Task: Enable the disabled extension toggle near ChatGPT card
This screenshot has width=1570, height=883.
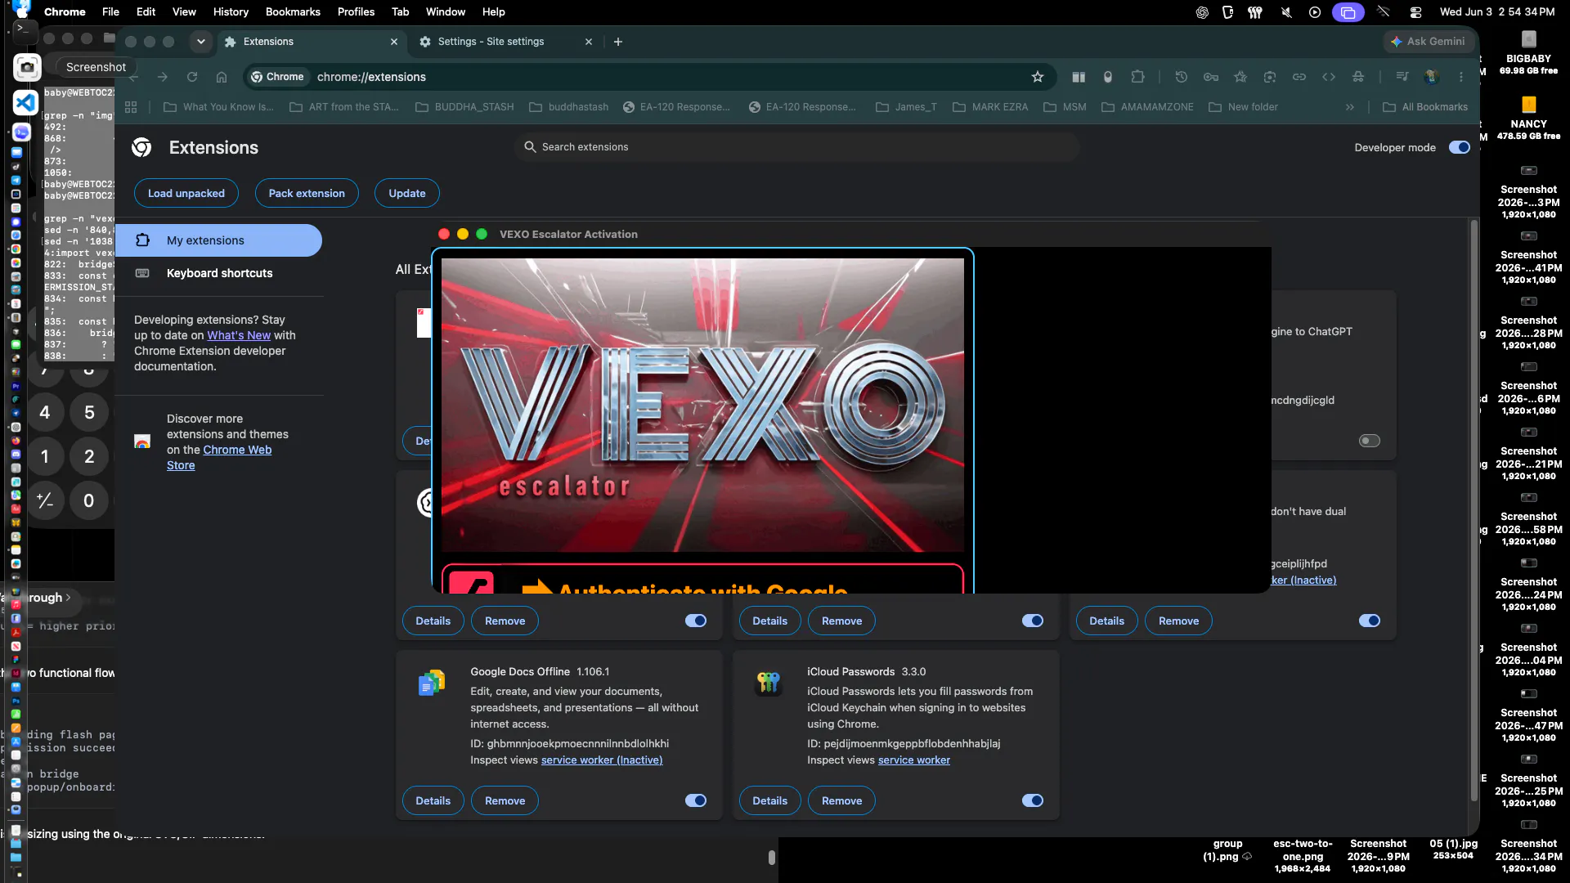Action: [x=1370, y=441]
